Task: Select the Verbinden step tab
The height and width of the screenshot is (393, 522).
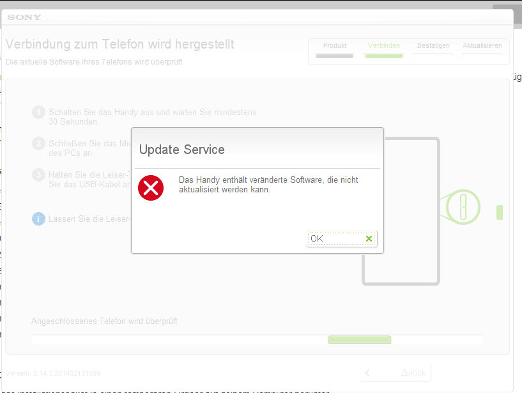Action: click(x=384, y=50)
